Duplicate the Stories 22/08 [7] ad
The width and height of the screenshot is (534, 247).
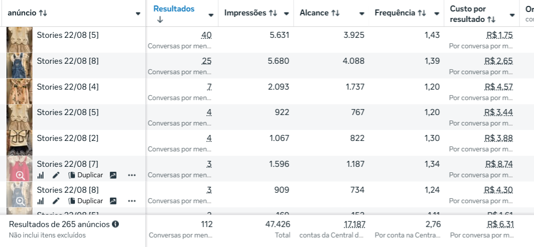pyautogui.click(x=86, y=175)
